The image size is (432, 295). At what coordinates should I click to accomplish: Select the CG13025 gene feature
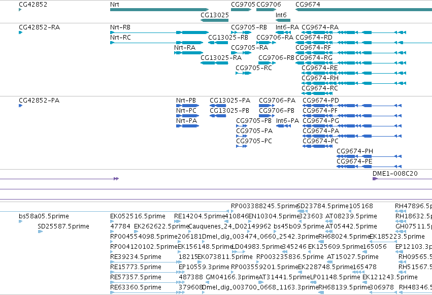(214, 20)
